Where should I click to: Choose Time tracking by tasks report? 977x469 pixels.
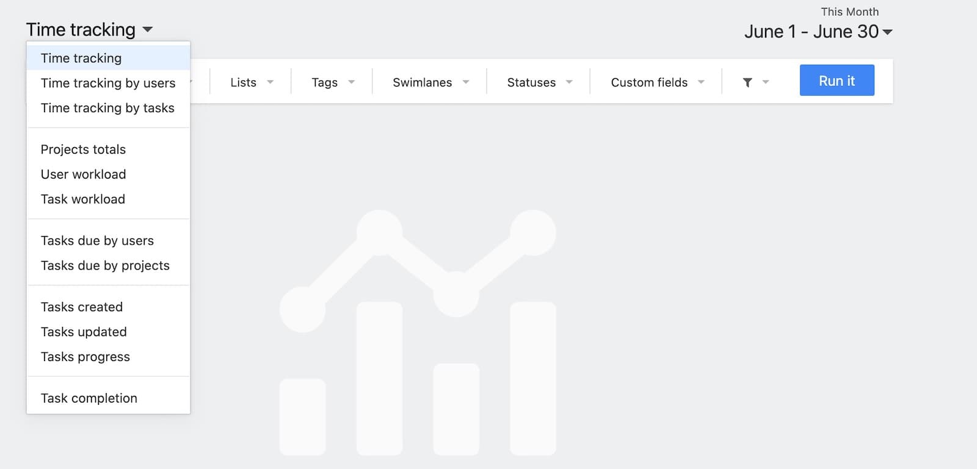(109, 108)
